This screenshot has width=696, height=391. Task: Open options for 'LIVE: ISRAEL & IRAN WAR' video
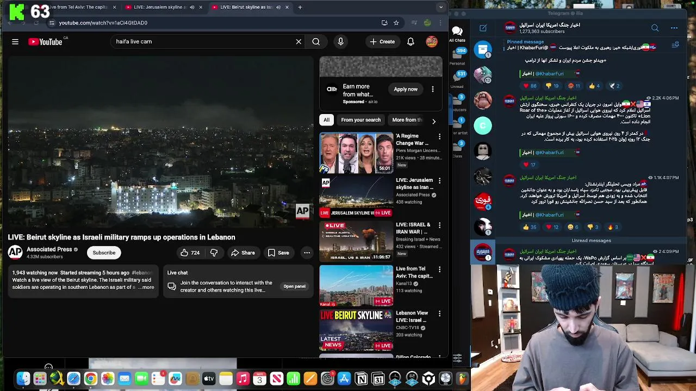(439, 225)
